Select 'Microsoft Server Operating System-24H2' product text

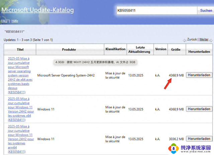(66, 75)
